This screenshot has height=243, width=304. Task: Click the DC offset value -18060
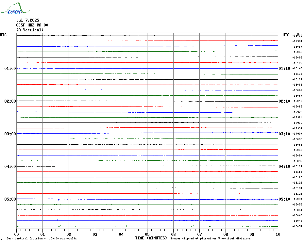pos(297,210)
